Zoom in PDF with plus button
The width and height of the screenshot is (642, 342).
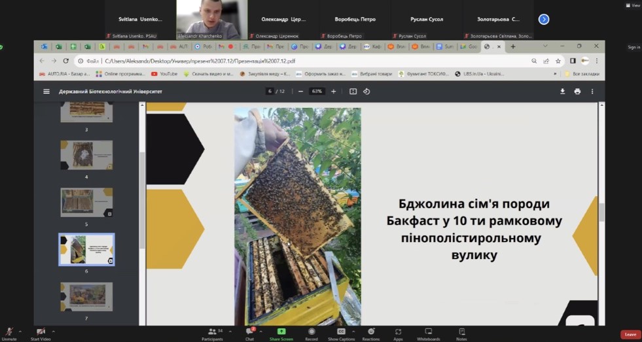click(x=333, y=92)
